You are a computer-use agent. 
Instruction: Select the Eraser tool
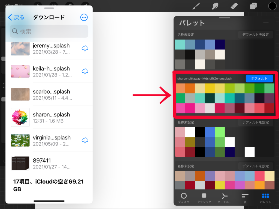tap(234, 6)
